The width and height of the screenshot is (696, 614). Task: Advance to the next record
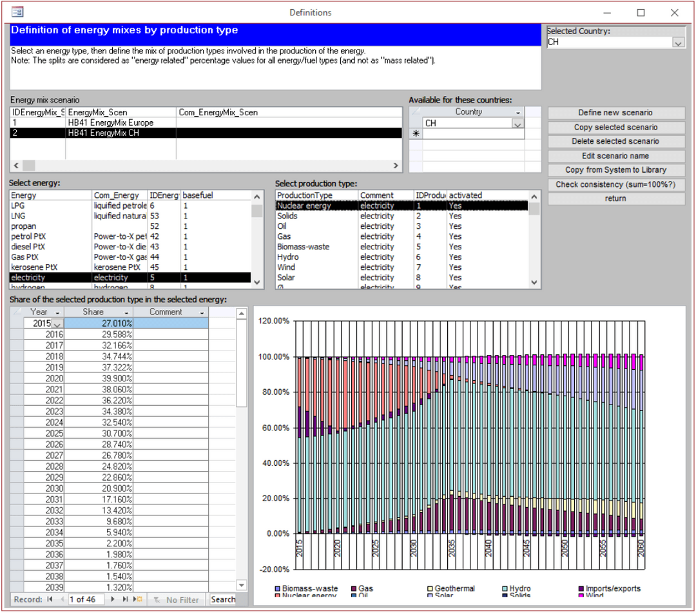[x=111, y=599]
